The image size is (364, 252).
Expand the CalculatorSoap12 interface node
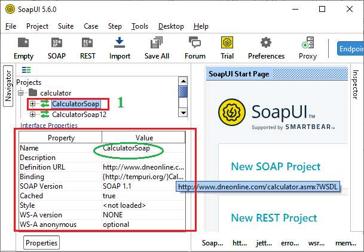coord(32,114)
